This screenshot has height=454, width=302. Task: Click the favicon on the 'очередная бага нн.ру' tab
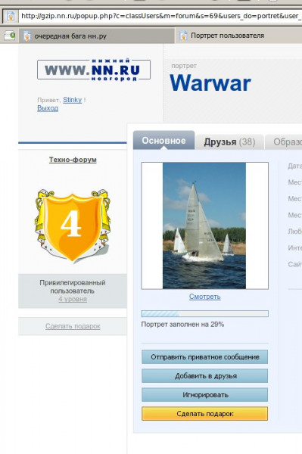click(x=27, y=36)
